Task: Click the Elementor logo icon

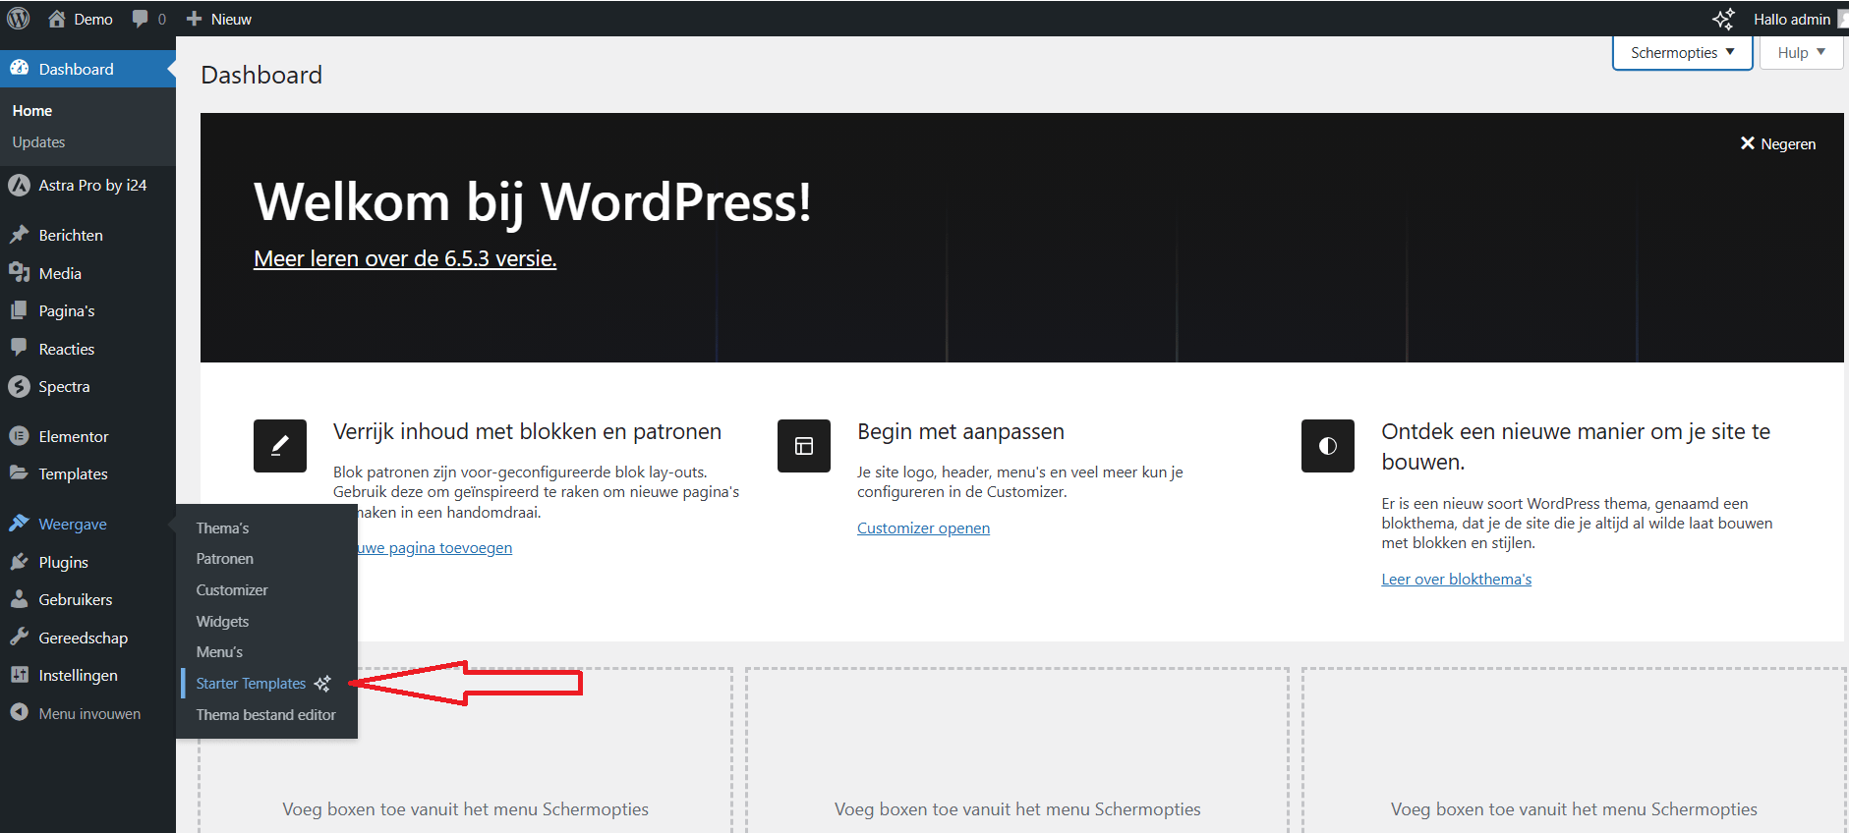Action: point(19,436)
